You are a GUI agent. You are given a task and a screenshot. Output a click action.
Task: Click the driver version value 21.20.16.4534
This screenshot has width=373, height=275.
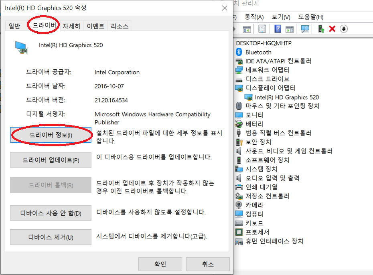(111, 100)
